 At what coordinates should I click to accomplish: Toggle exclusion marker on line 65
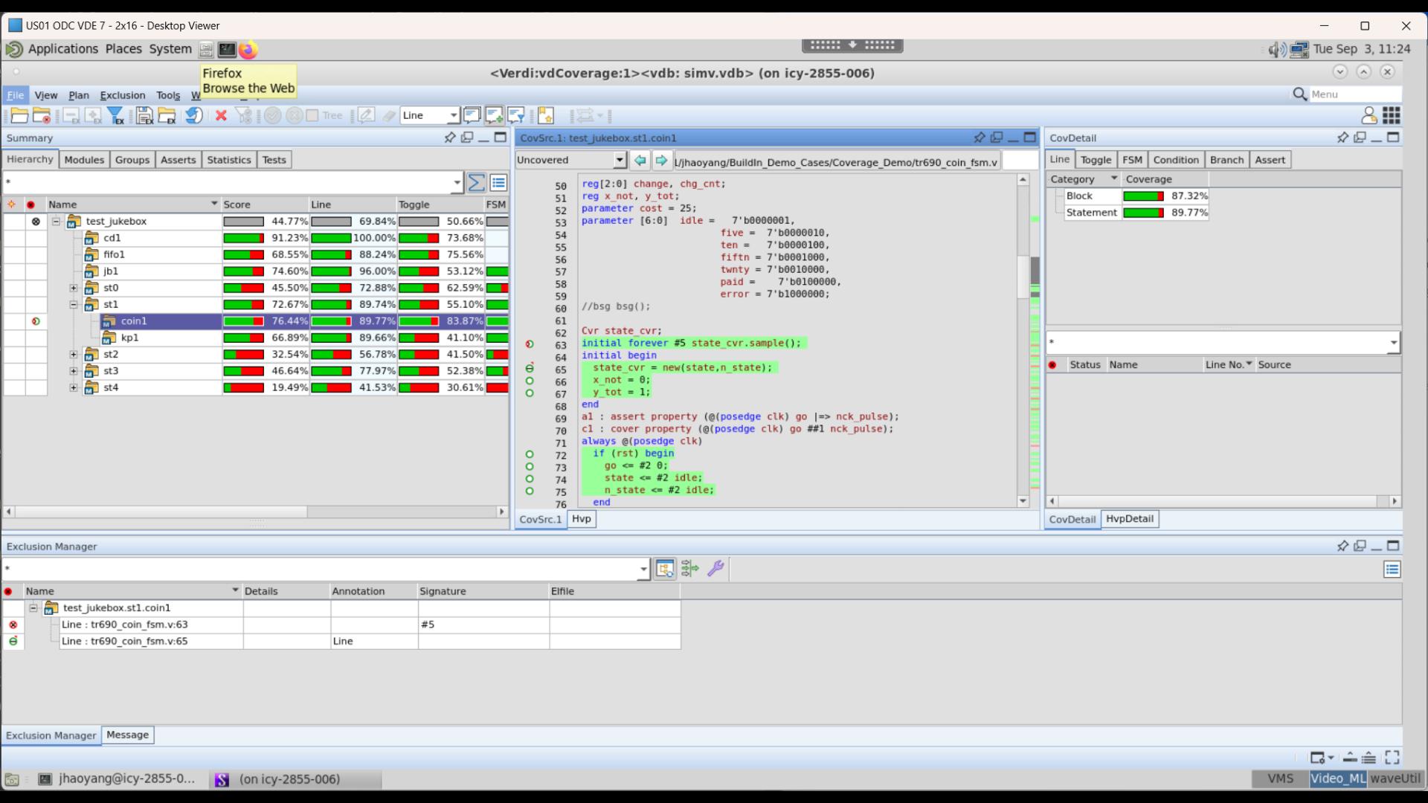coord(530,368)
